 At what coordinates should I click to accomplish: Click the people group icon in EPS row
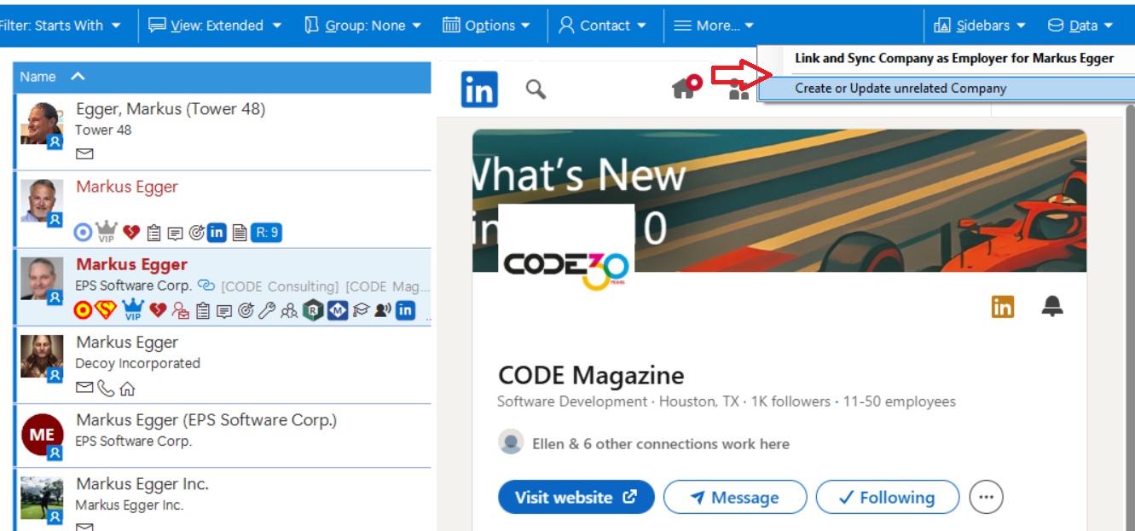289,311
